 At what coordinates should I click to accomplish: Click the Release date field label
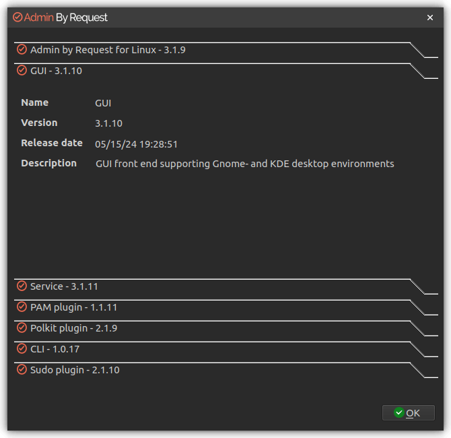click(52, 143)
